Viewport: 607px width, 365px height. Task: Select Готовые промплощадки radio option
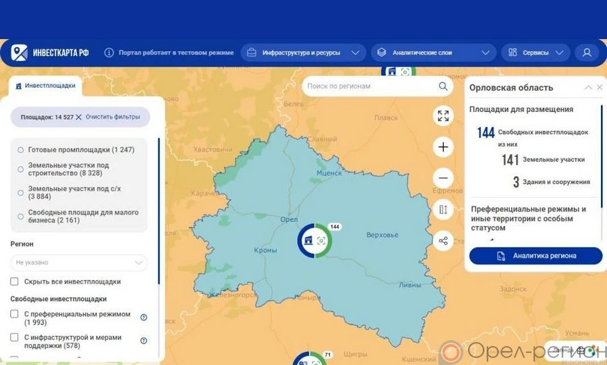point(21,150)
